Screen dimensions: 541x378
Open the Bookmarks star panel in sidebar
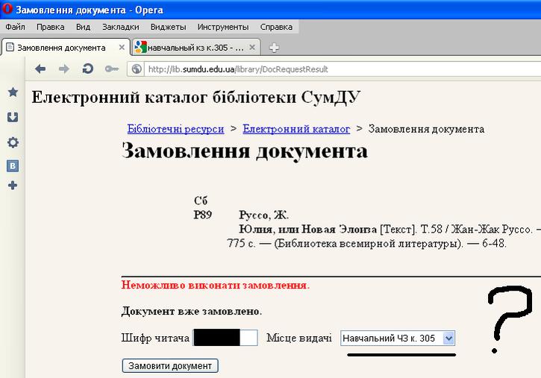pos(13,92)
